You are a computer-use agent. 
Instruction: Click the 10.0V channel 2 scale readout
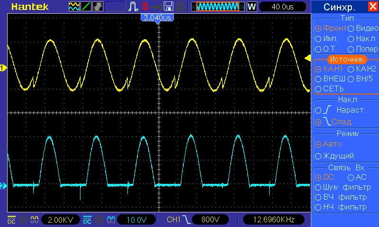[136, 220]
